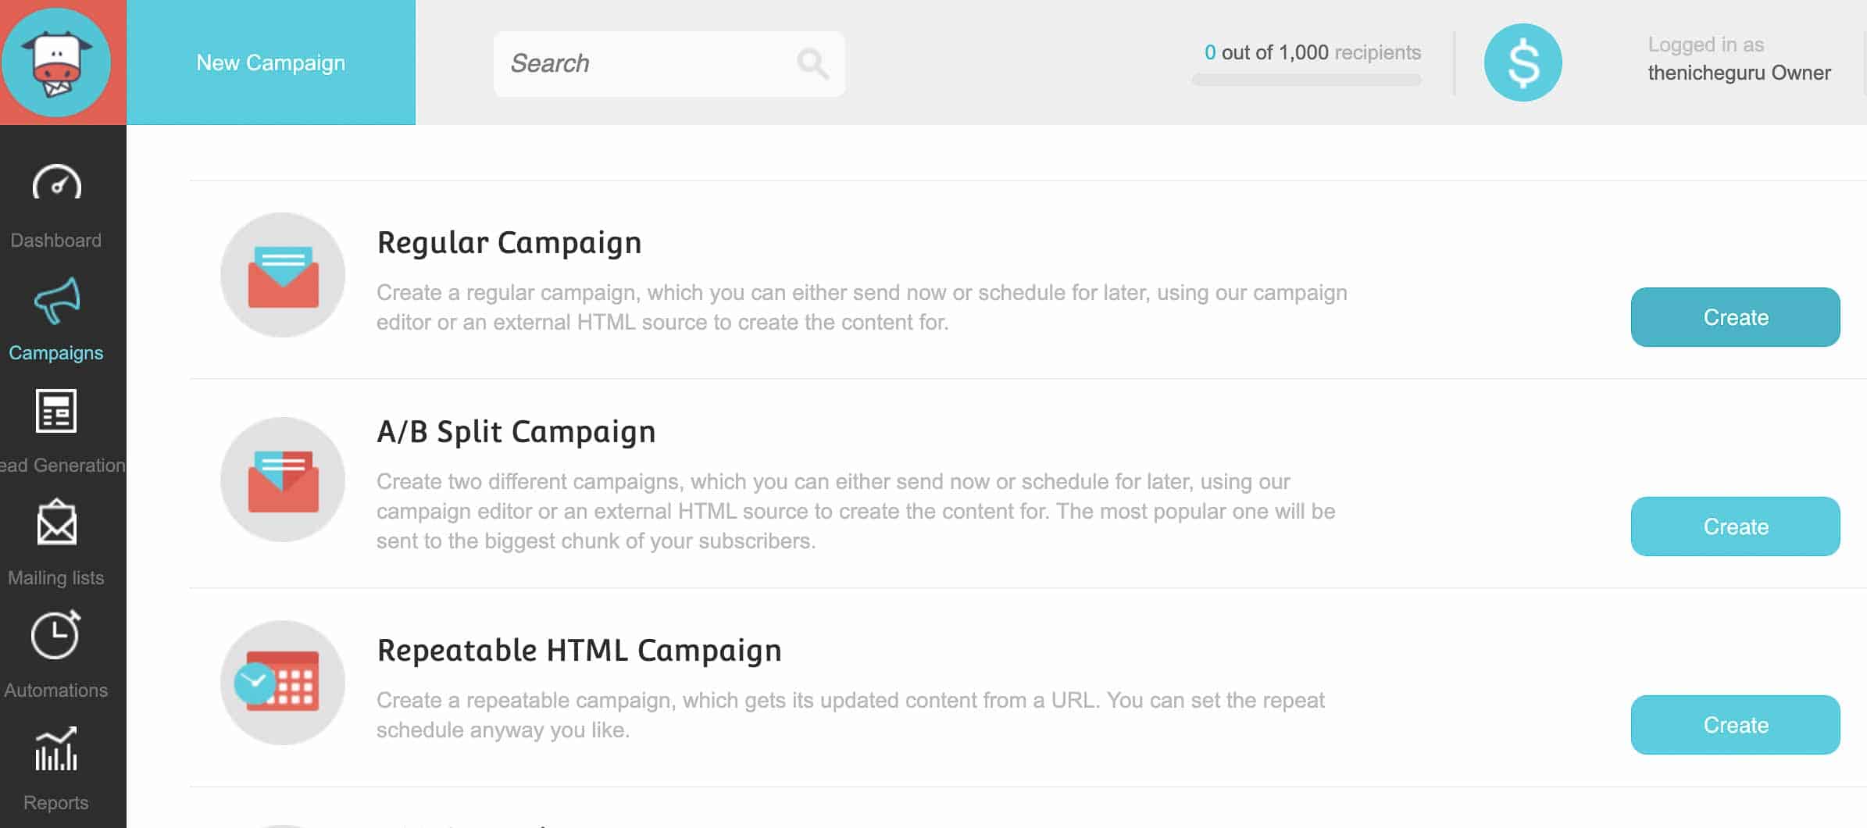Create a Repeatable HTML Campaign
This screenshot has width=1867, height=828.
1734,724
